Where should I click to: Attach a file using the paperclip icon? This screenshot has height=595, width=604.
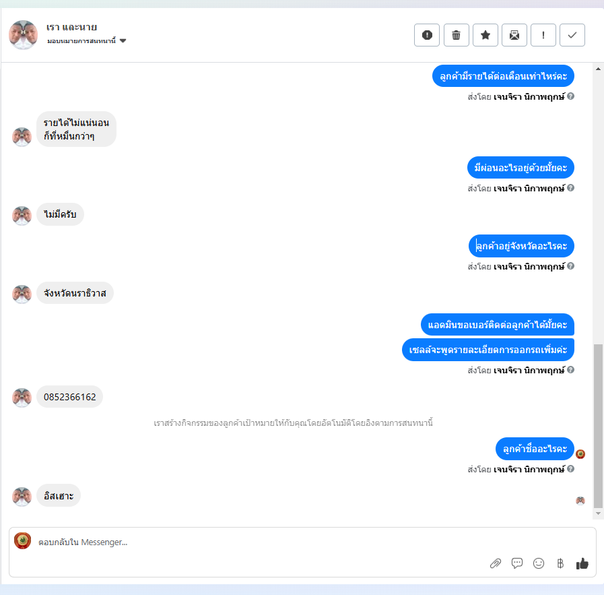click(496, 563)
